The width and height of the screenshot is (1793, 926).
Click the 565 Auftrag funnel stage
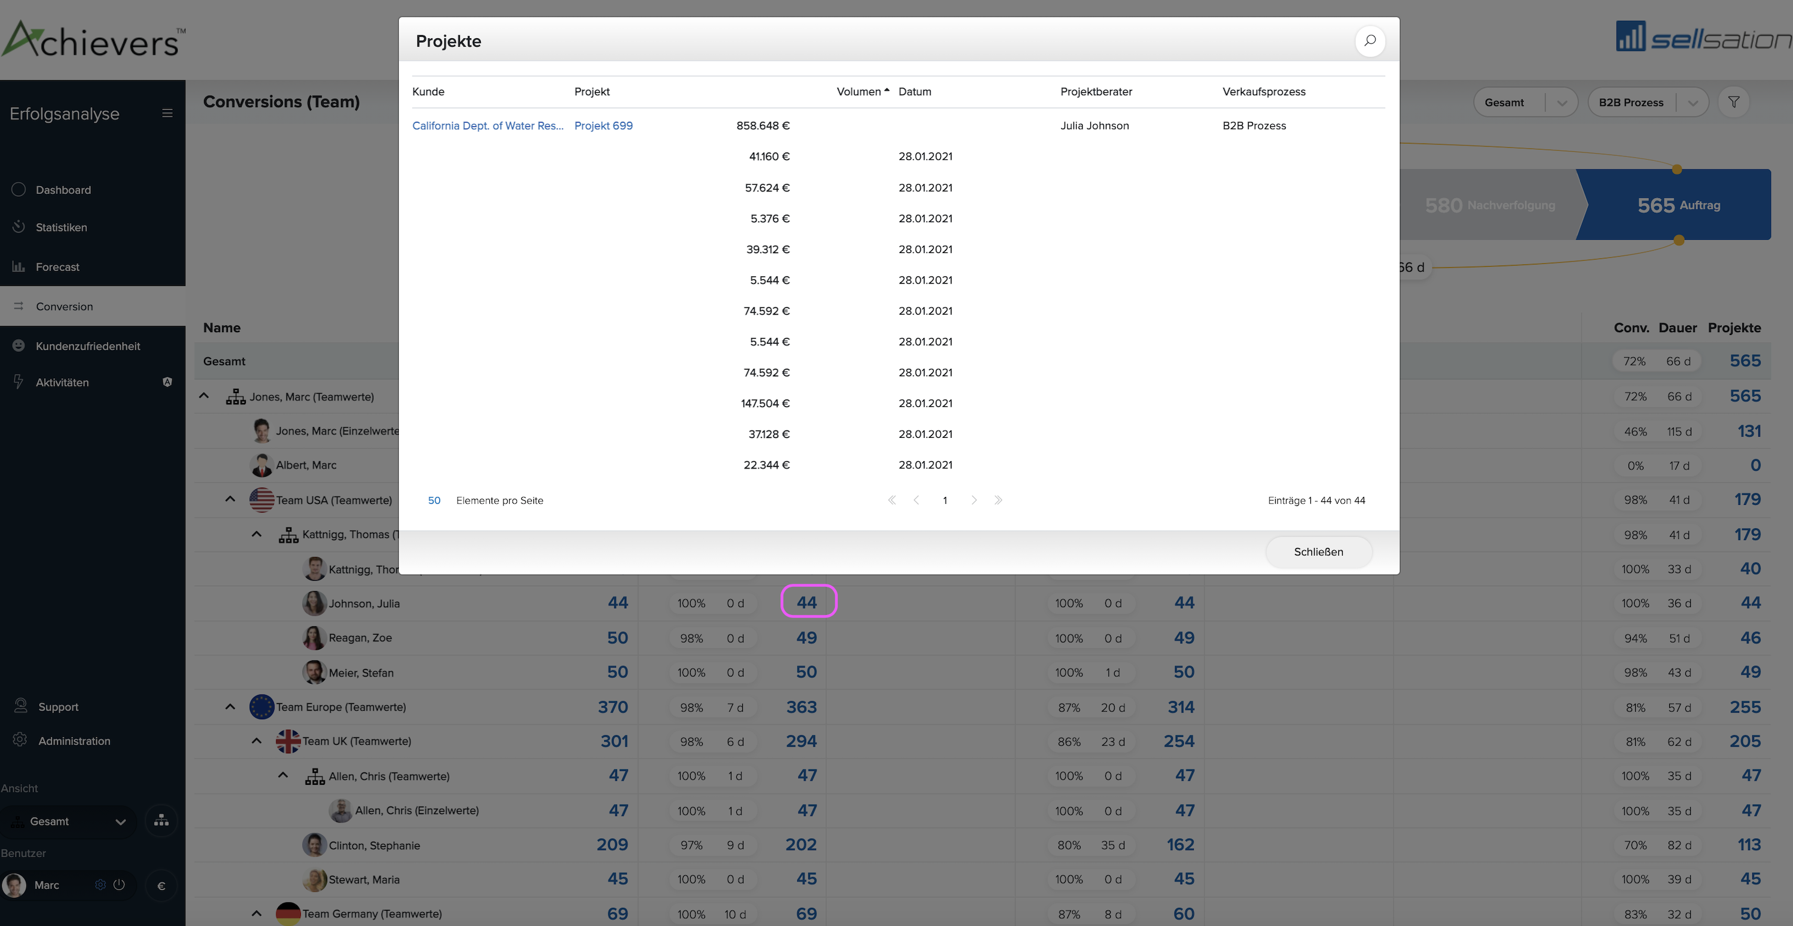(1674, 205)
